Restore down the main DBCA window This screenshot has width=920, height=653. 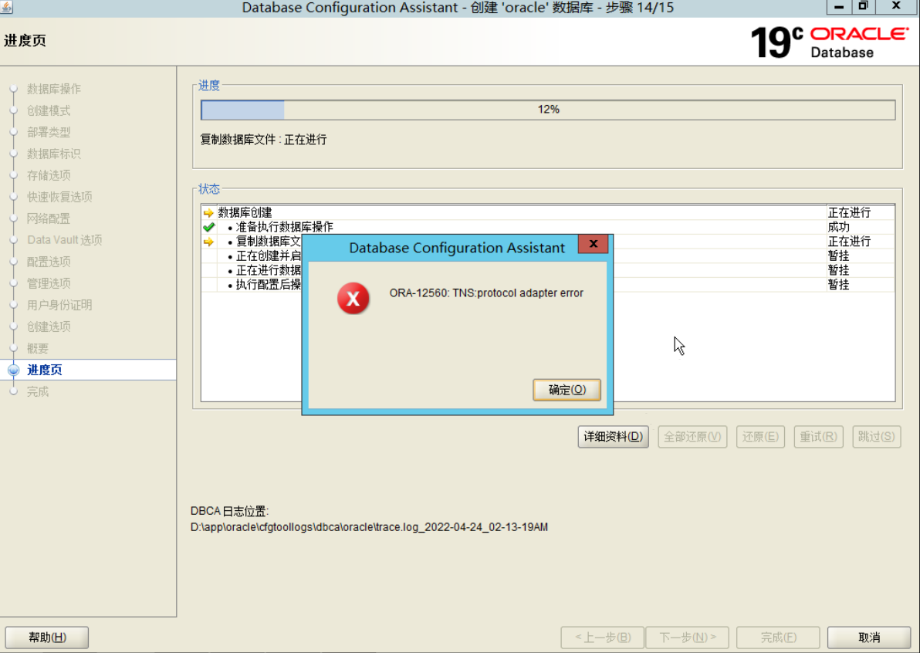click(x=863, y=6)
